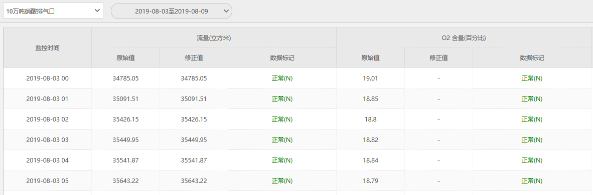Click flow raw value 35091.51

pos(125,99)
